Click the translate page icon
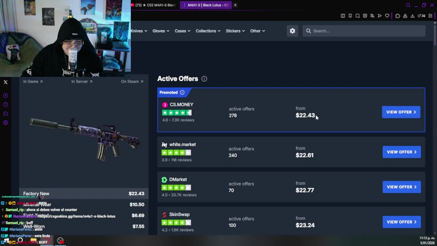This screenshot has height=246, width=437. [372, 16]
